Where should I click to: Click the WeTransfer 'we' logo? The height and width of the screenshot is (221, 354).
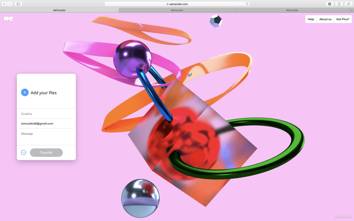[8, 19]
